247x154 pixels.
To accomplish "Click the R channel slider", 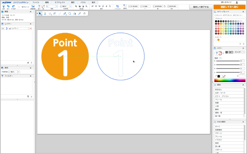I will [x=228, y=61].
